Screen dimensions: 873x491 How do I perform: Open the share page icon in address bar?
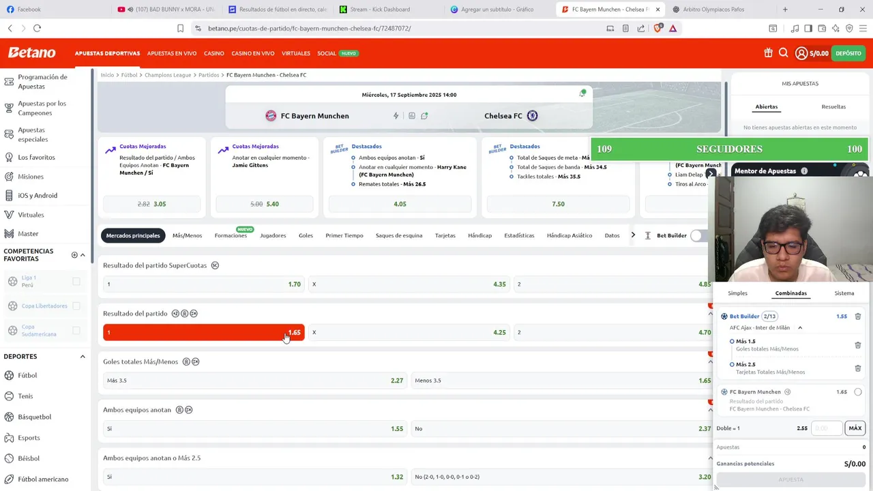[x=641, y=28]
